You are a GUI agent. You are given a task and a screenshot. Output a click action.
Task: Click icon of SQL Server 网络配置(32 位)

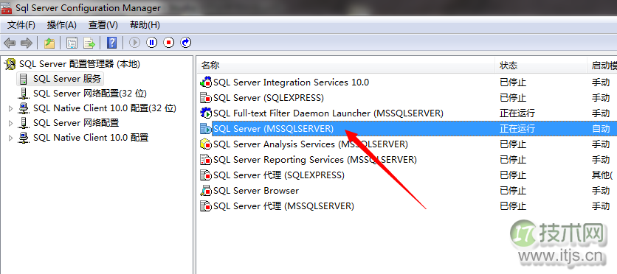click(24, 94)
